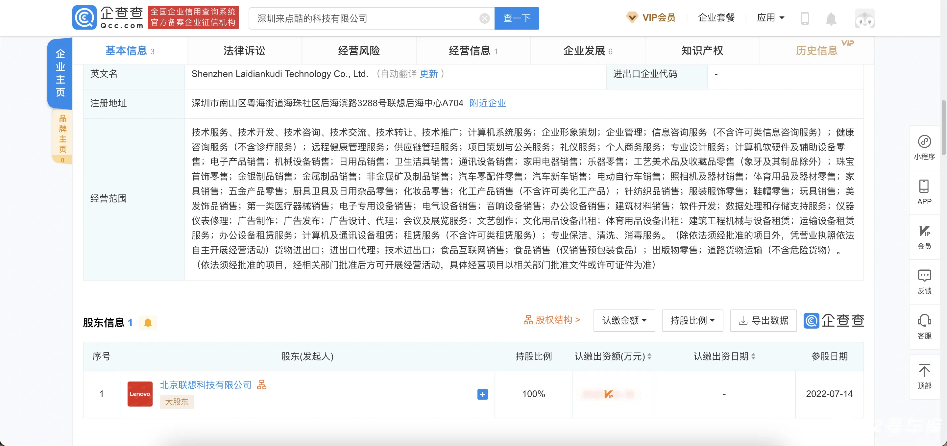Sort by 认缴出资日期 column arrows
This screenshot has width=947, height=446.
click(753, 356)
